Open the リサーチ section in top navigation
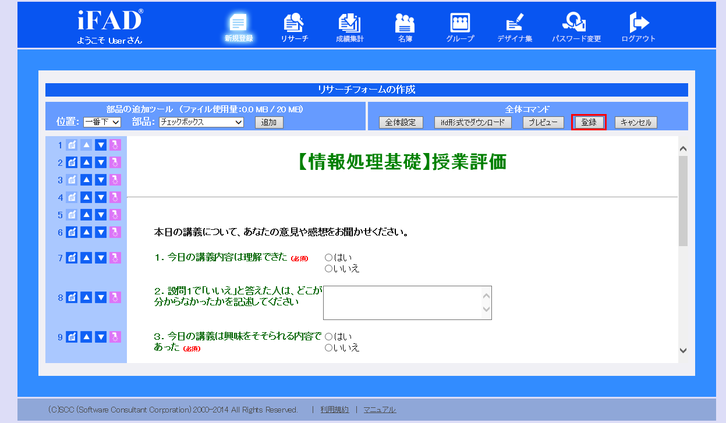 click(x=294, y=23)
